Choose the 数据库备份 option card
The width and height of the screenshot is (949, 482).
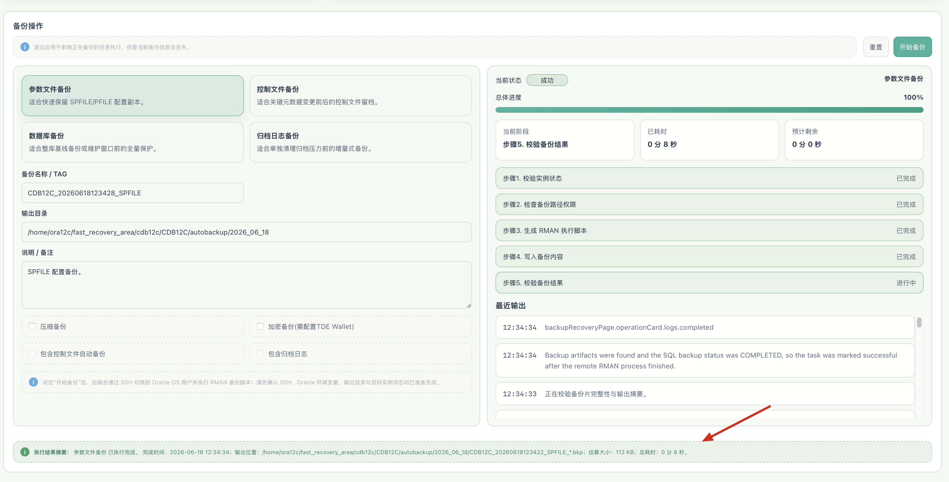pos(133,142)
